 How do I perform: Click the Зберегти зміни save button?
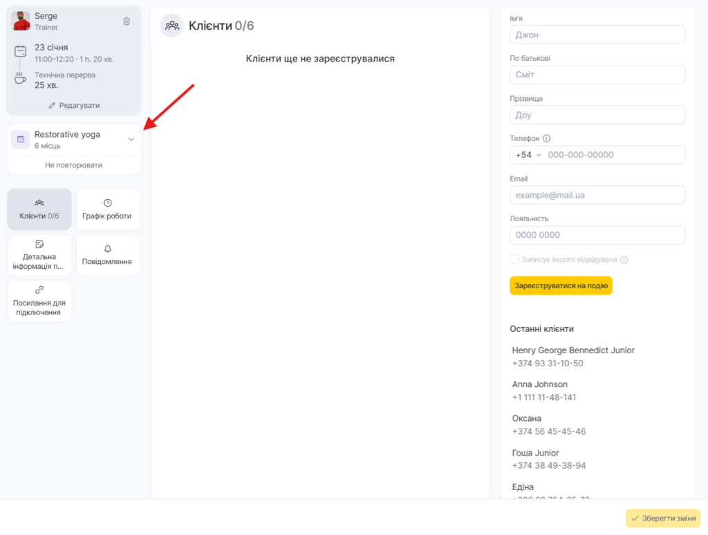(x=662, y=518)
